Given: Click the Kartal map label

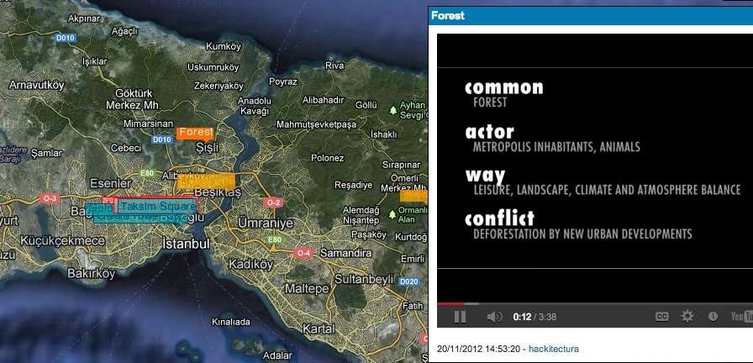Looking at the screenshot, I should tap(319, 329).
